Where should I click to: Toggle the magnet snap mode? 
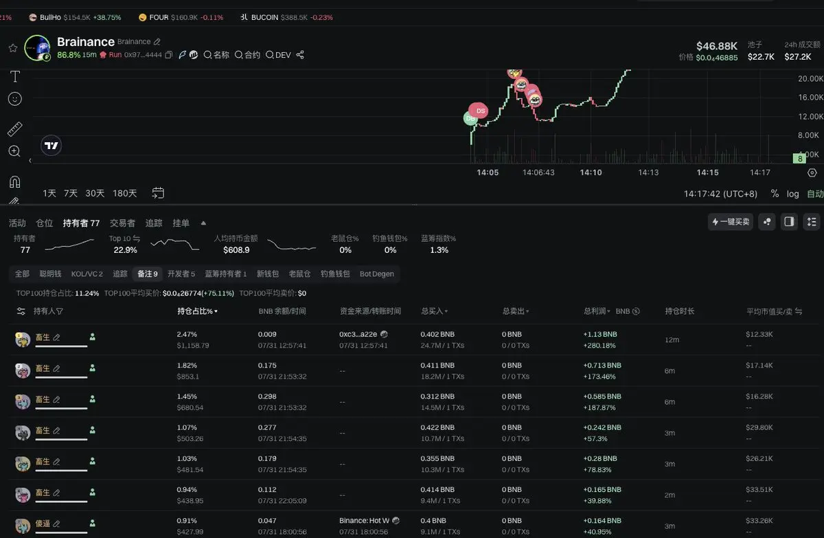click(x=14, y=182)
